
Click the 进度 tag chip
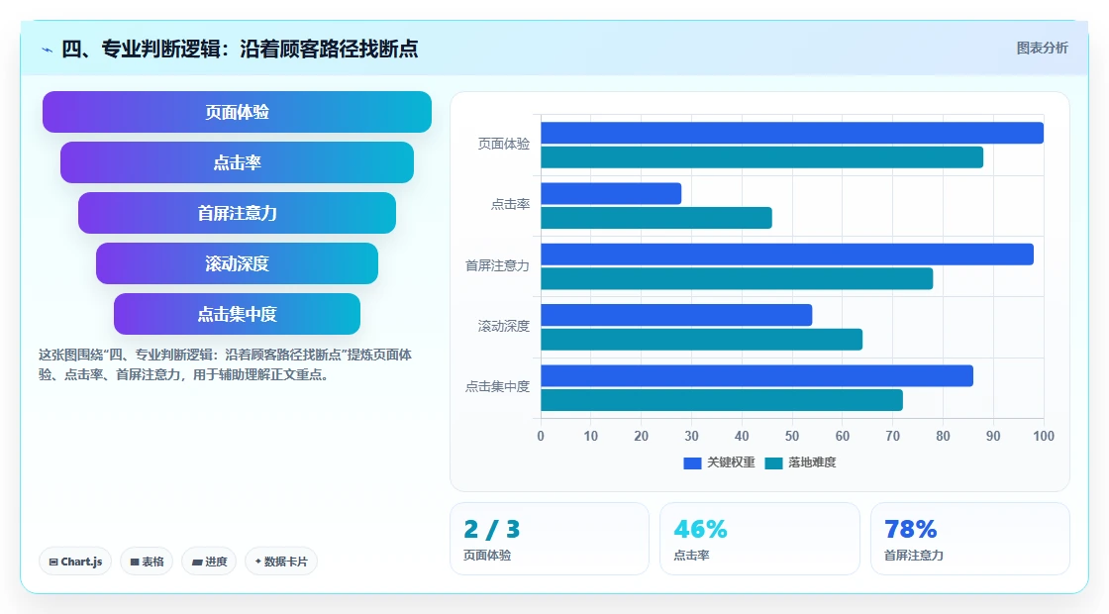[x=209, y=562]
